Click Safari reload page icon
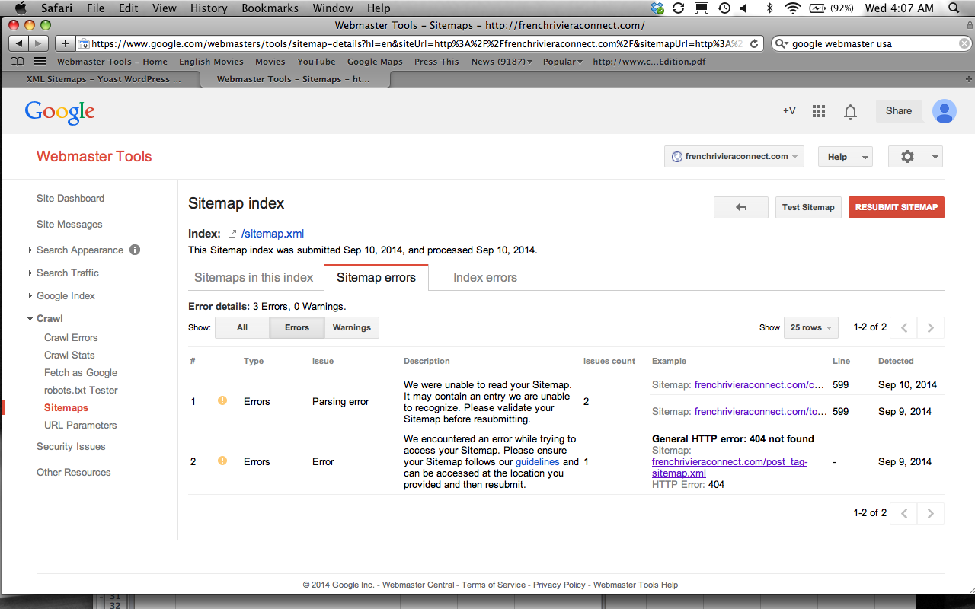Screen dimensions: 975x609 click(x=754, y=43)
